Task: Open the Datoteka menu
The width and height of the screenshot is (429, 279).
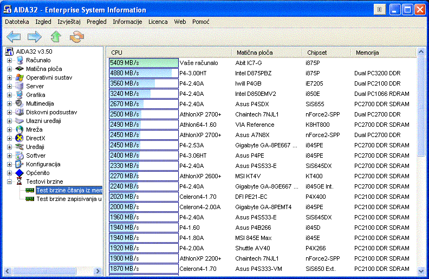Action: (17, 22)
